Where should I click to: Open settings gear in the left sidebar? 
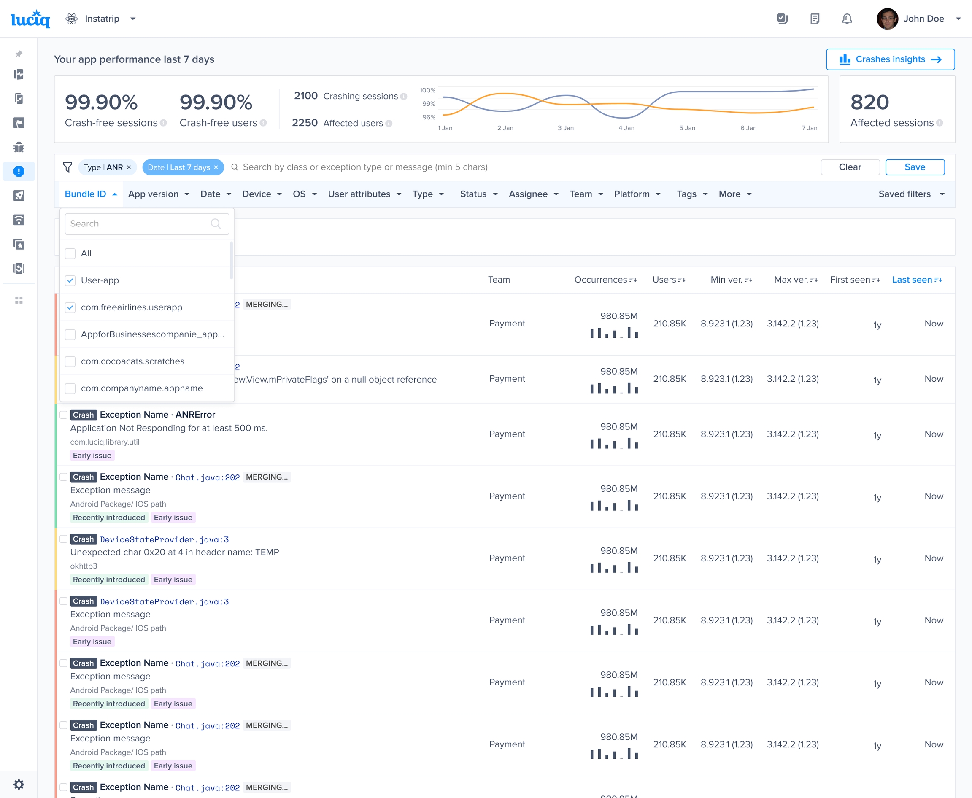tap(19, 784)
